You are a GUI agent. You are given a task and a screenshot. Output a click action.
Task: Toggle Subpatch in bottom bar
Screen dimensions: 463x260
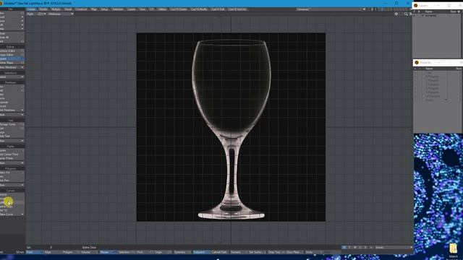201,252
